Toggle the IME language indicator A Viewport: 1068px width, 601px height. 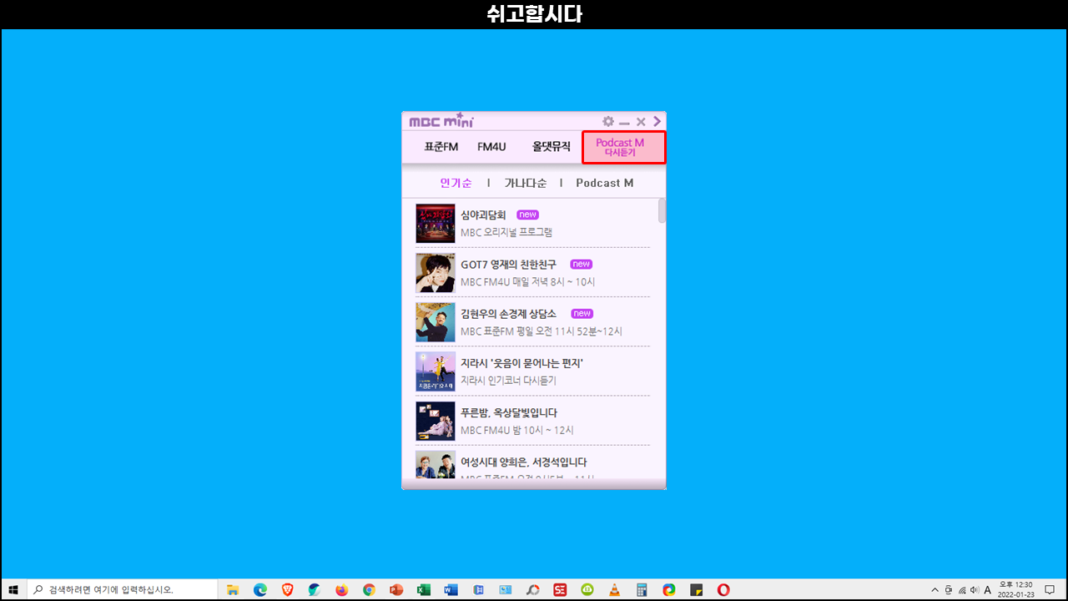coord(988,589)
